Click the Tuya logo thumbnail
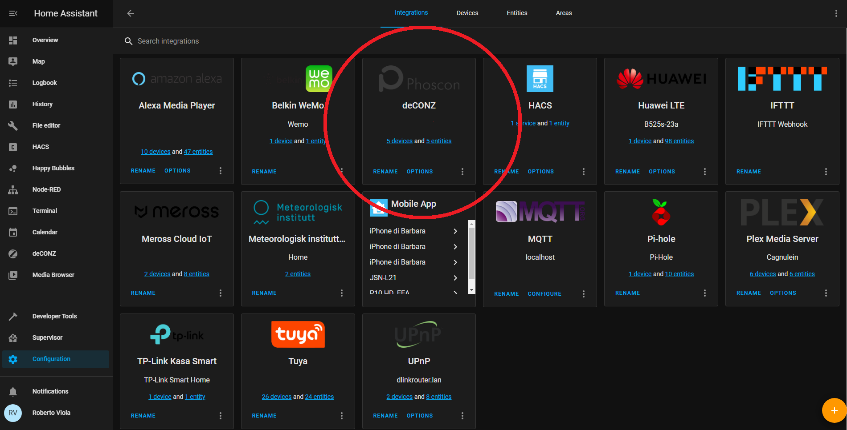Screen dimensions: 847x430 298,334
